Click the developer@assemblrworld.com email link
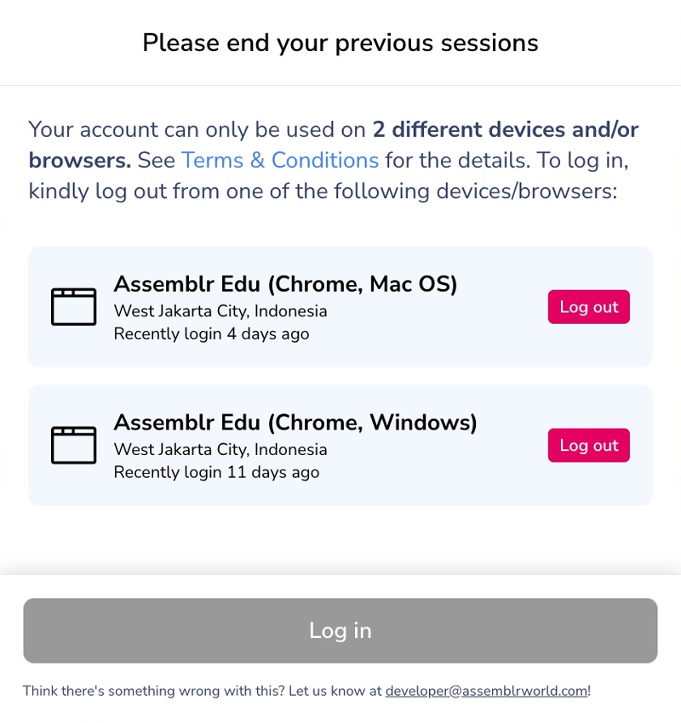This screenshot has height=723, width=681. [486, 691]
